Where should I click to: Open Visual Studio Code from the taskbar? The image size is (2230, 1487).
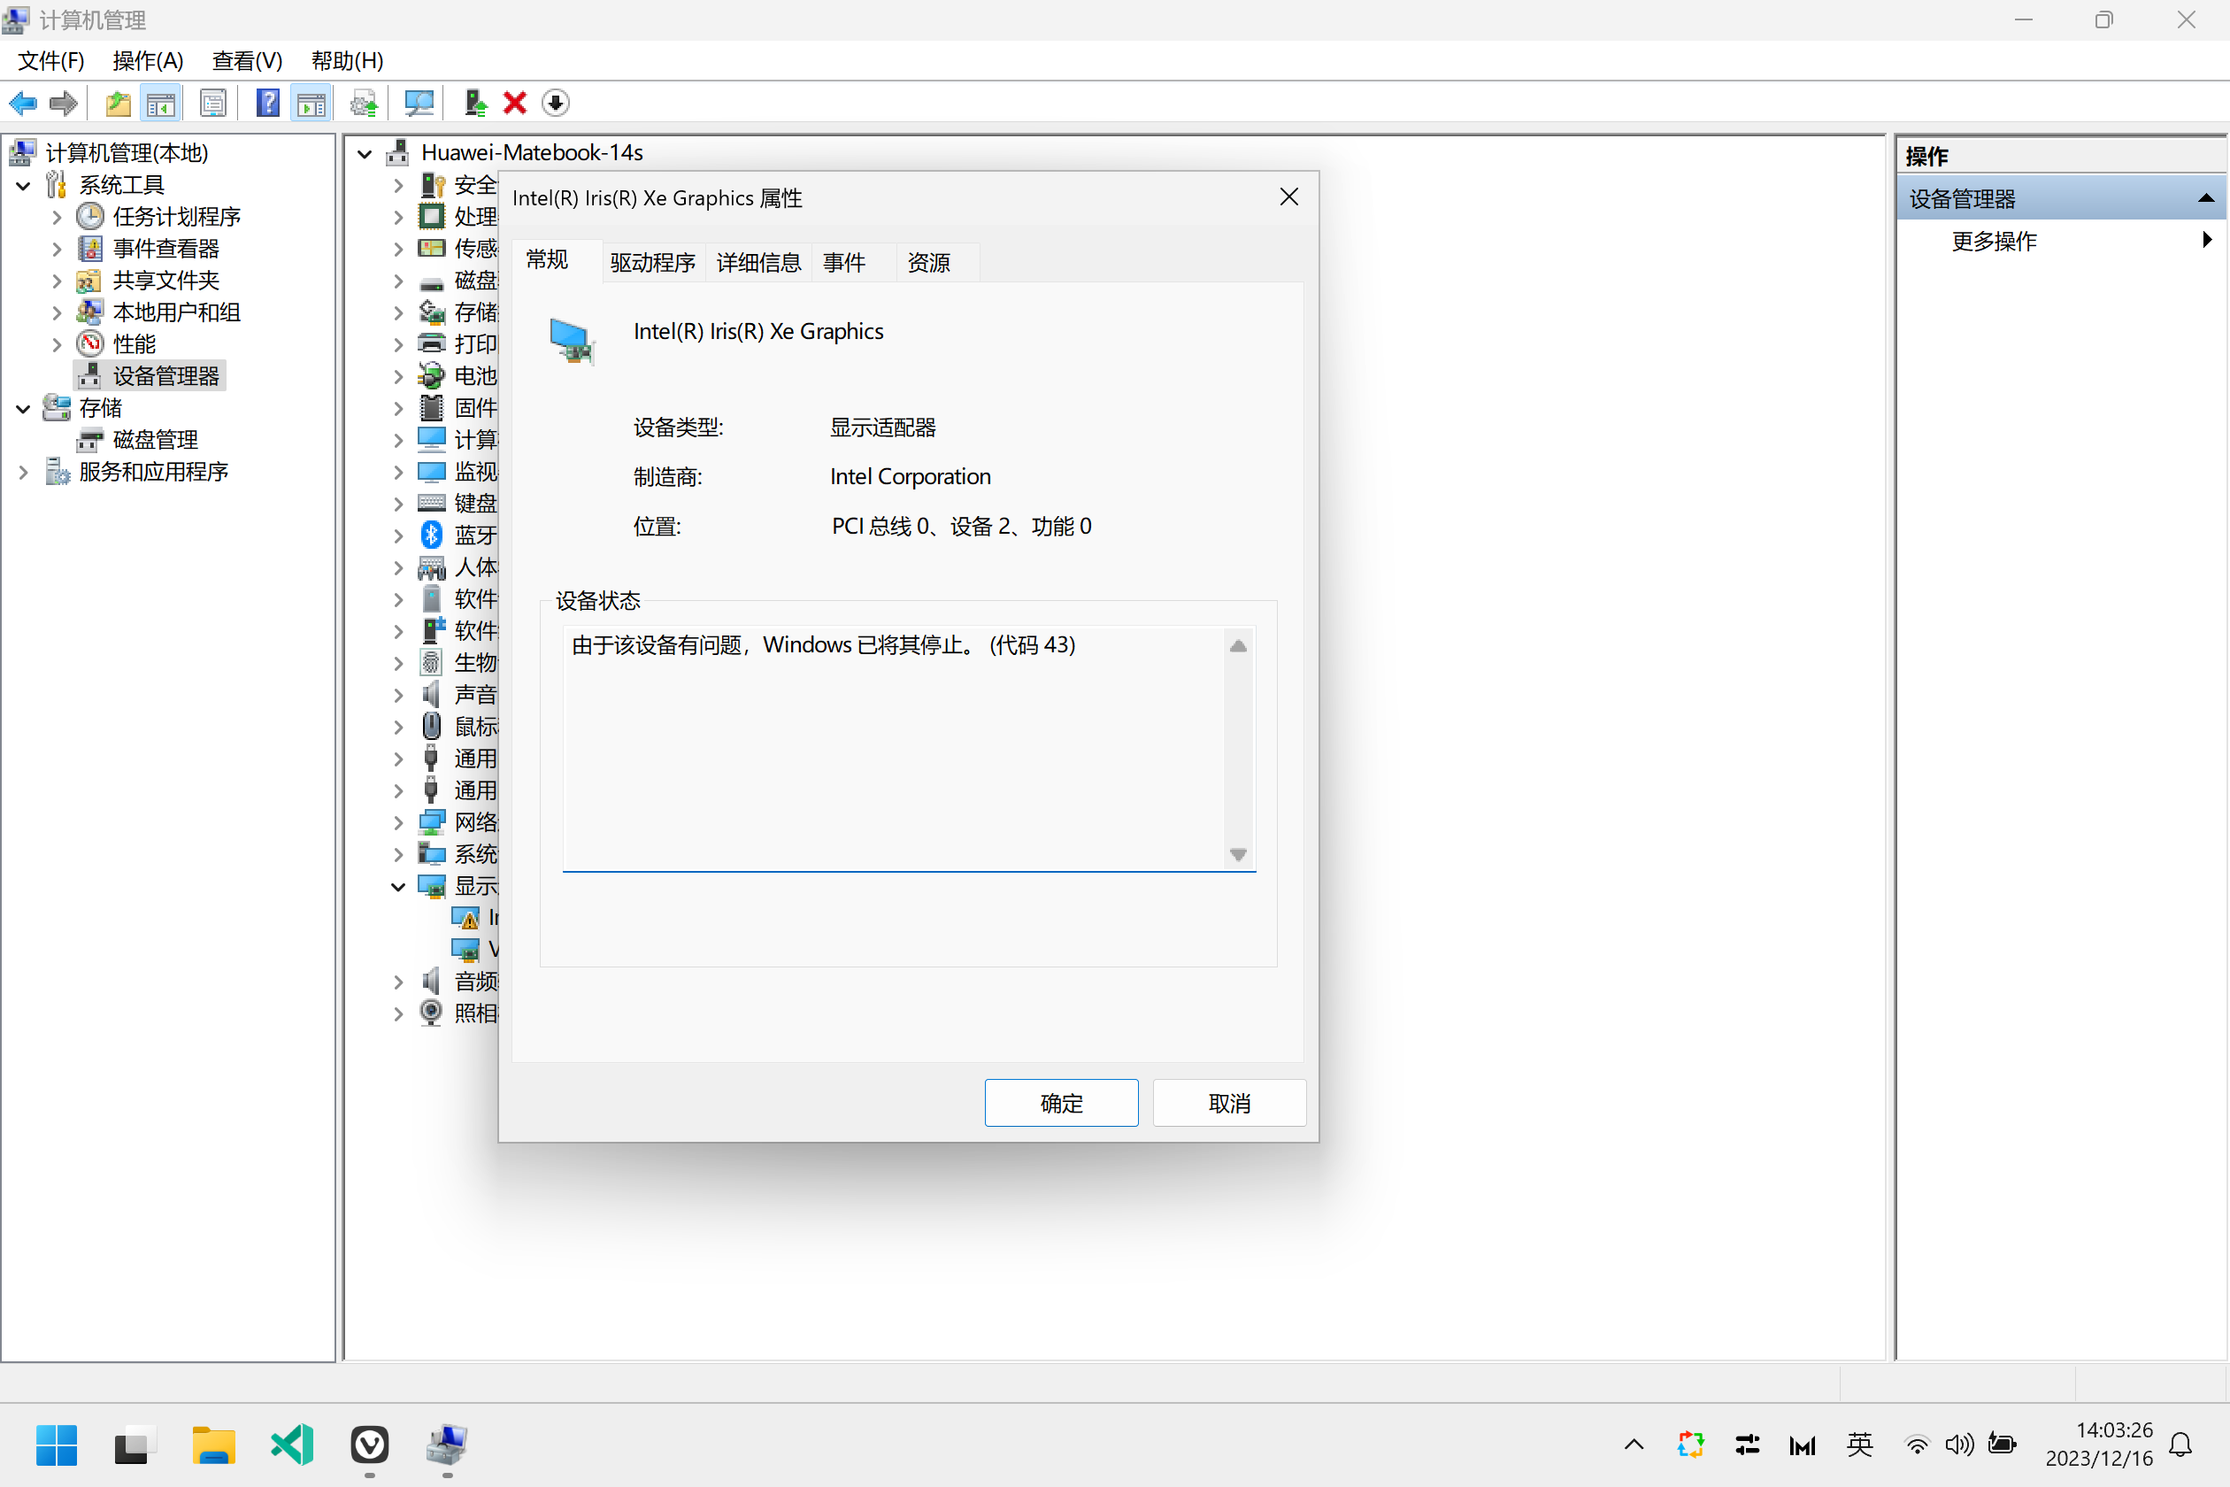[x=292, y=1445]
